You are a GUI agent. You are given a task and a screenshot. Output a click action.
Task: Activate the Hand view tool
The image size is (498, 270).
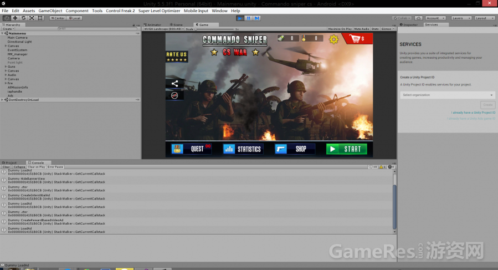coord(6,18)
